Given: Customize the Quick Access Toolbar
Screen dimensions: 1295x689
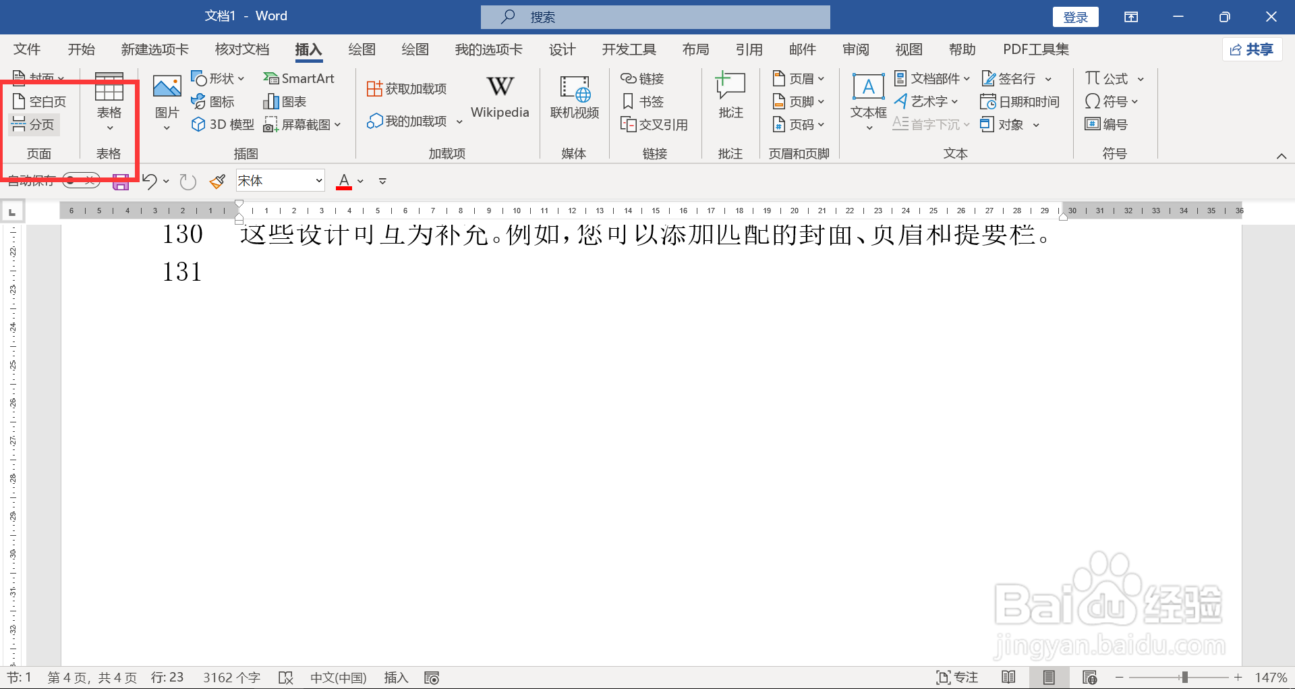Looking at the screenshot, I should pos(382,181).
